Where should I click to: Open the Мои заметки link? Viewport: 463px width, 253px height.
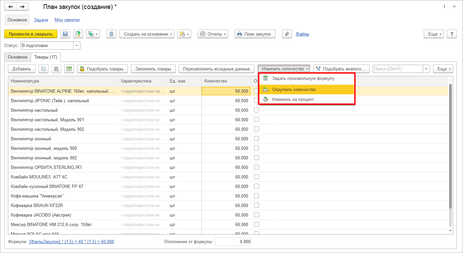pos(67,20)
